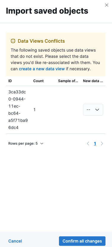Select the 3ca33dc0-0944 ID cell
This screenshot has width=112, height=247.
coord(18,110)
